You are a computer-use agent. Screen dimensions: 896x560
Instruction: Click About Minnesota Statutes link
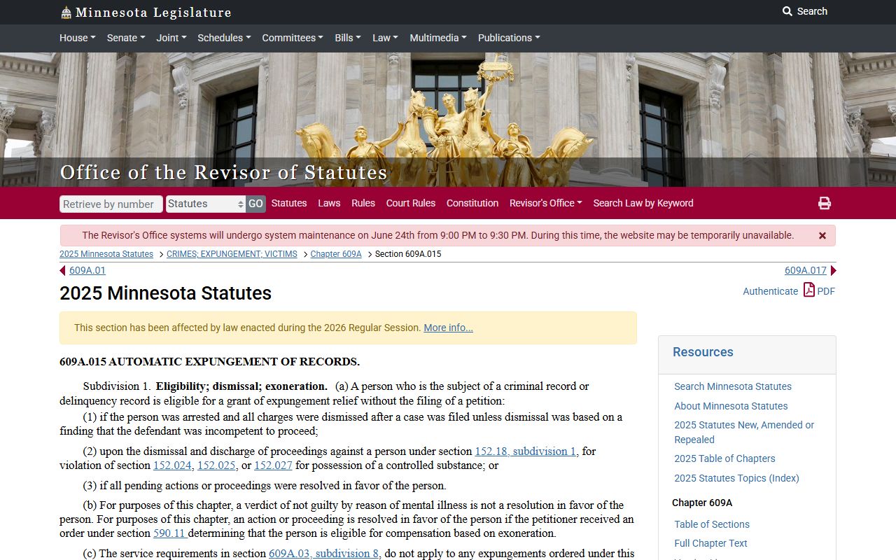point(731,406)
